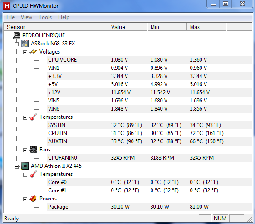Click the motherboard Temperatures thermometer icon

[x=34, y=117]
